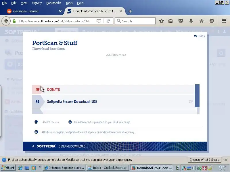The image size is (230, 172).
Task: Go to Firefox Home icon
Action: click(202, 21)
